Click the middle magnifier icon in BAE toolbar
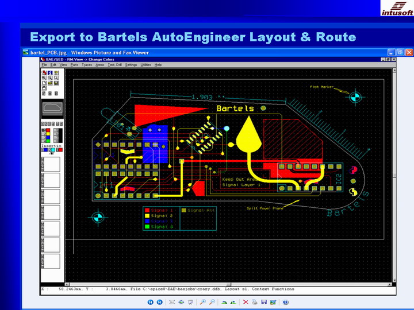Image resolution: width=414 pixels, height=310 pixels. (50, 77)
